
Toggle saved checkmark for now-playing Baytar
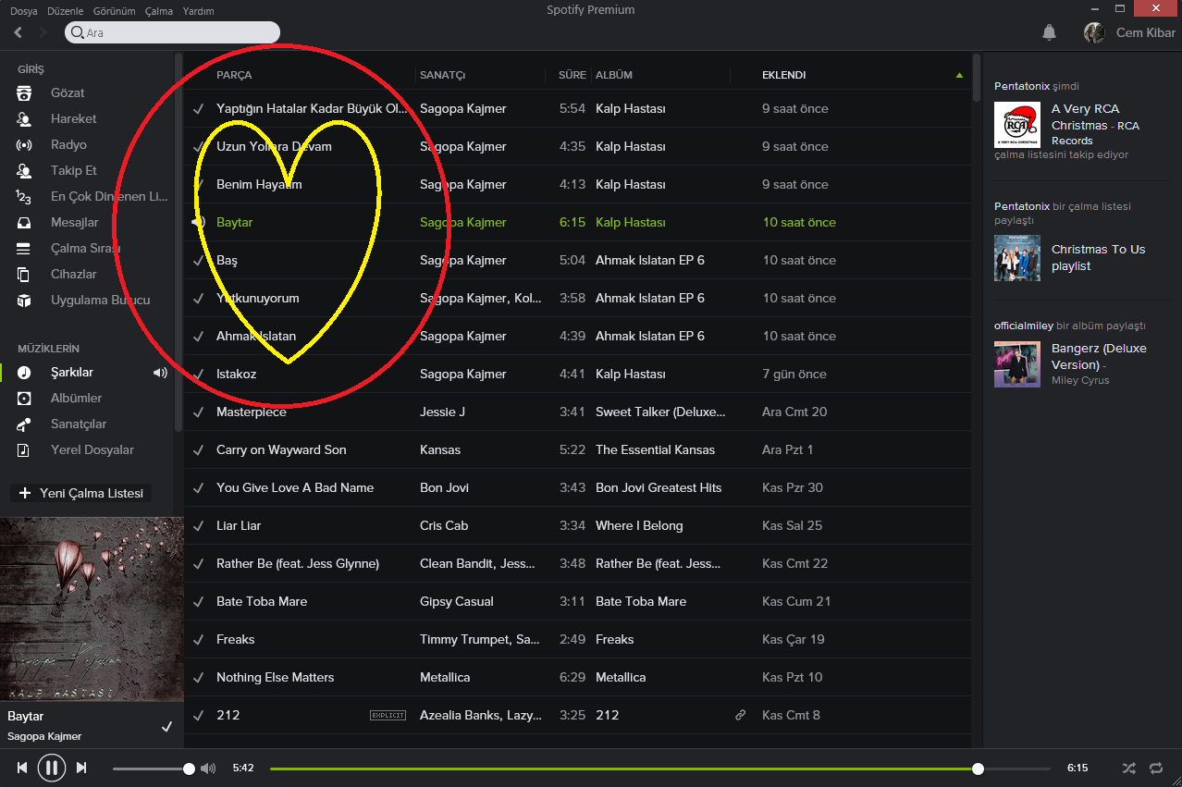(x=166, y=727)
